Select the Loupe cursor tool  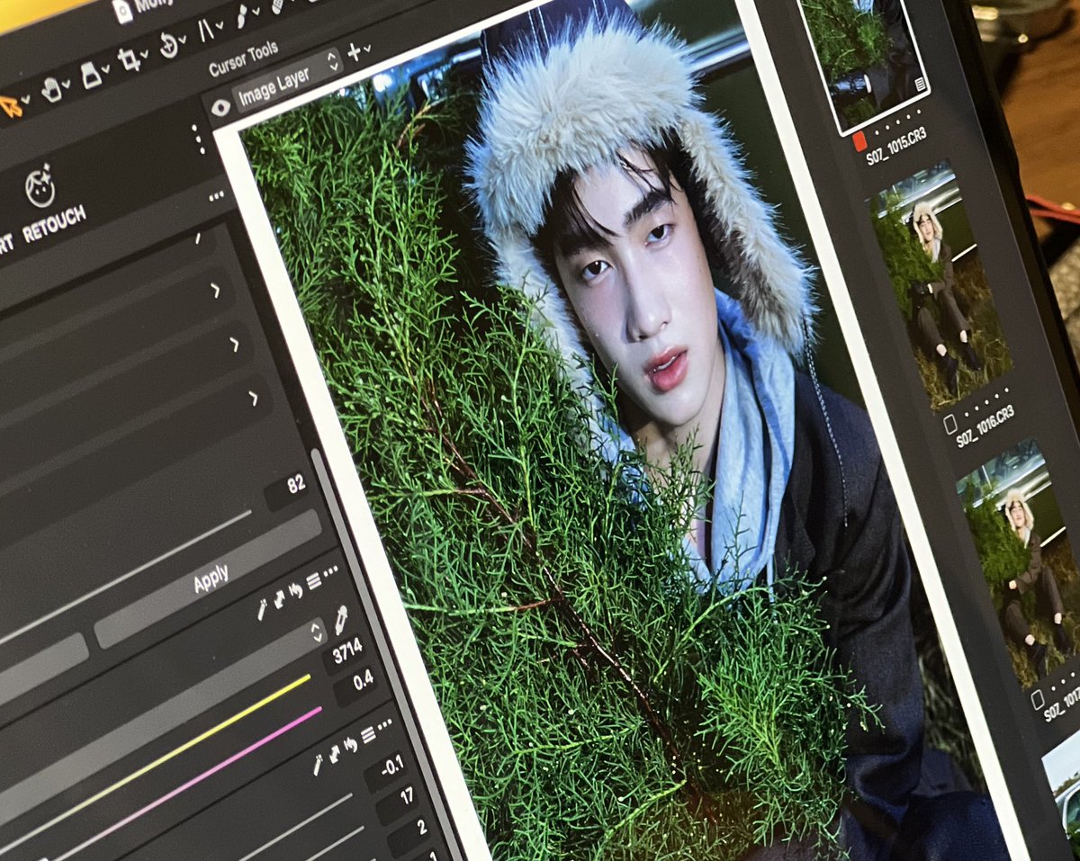click(91, 76)
